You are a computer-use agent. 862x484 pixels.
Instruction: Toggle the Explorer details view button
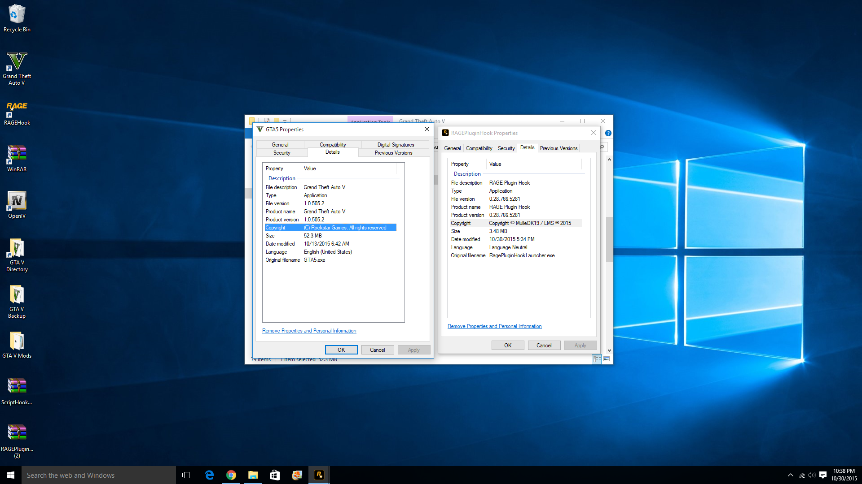(597, 359)
